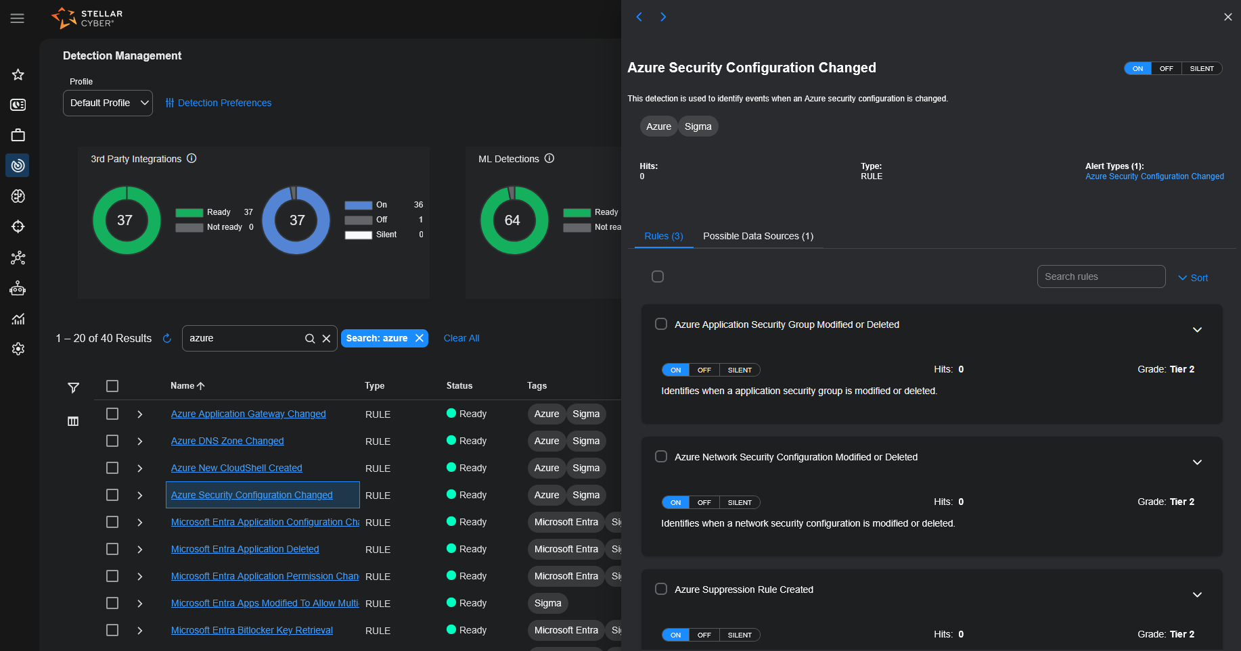Screen dimensions: 1241x651
Task: Select all rules checkbox in detail panel
Action: (x=658, y=276)
